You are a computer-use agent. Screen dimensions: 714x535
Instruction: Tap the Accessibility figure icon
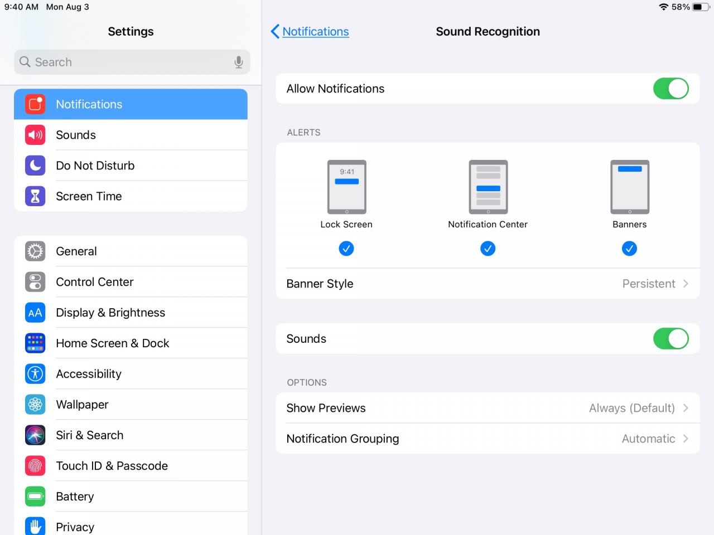(x=35, y=374)
